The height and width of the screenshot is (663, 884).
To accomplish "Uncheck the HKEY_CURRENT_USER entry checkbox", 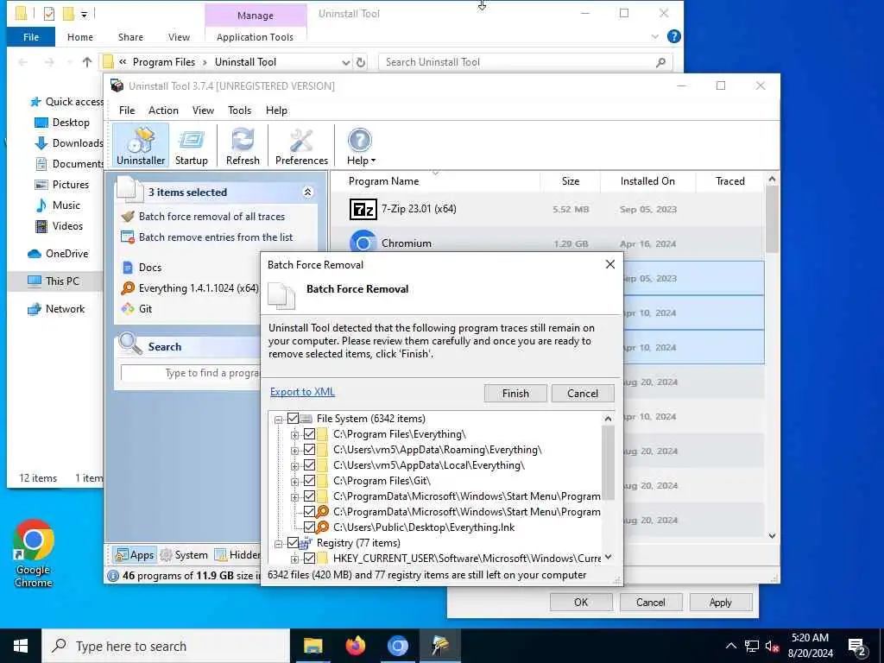I will pos(310,559).
